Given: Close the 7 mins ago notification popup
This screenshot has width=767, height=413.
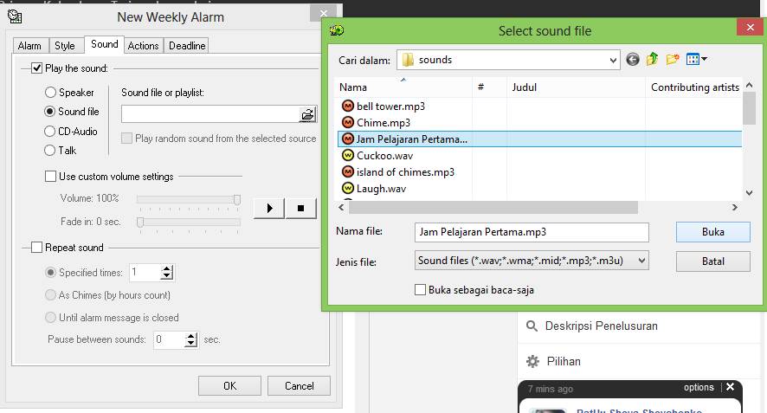Looking at the screenshot, I should (x=731, y=386).
